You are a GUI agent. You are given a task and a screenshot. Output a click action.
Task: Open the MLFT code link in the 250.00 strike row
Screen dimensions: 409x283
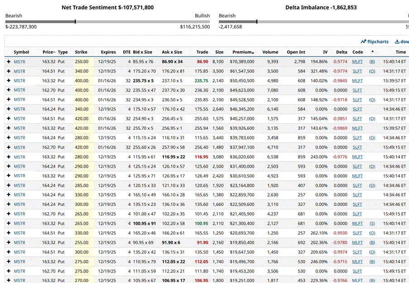[x=357, y=61]
